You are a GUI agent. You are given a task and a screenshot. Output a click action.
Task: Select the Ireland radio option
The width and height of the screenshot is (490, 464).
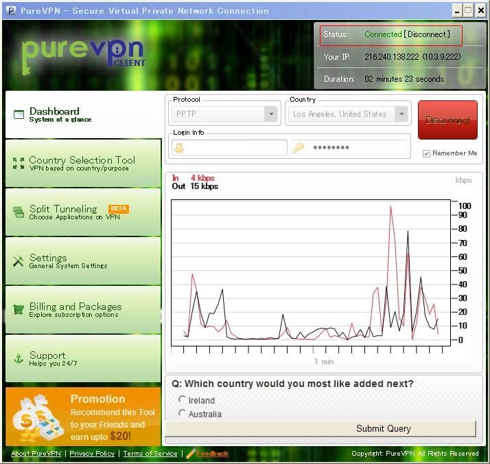(182, 399)
